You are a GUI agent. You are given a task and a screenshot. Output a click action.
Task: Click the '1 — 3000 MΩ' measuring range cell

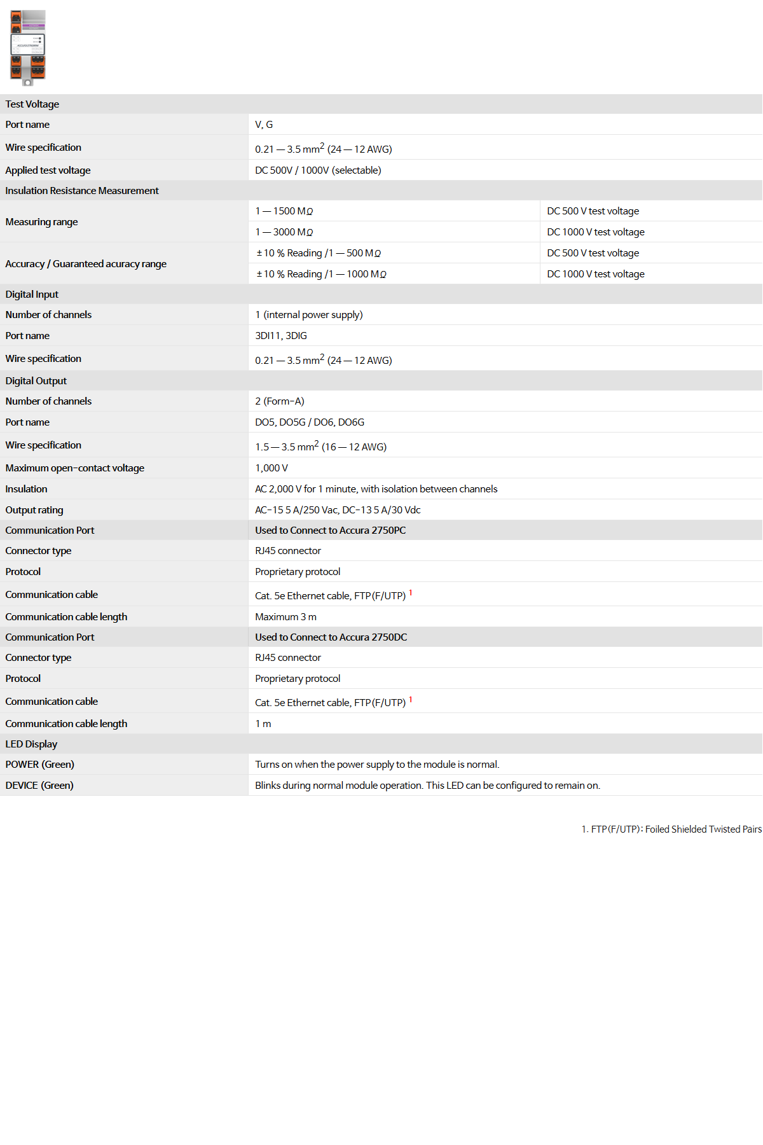(284, 232)
